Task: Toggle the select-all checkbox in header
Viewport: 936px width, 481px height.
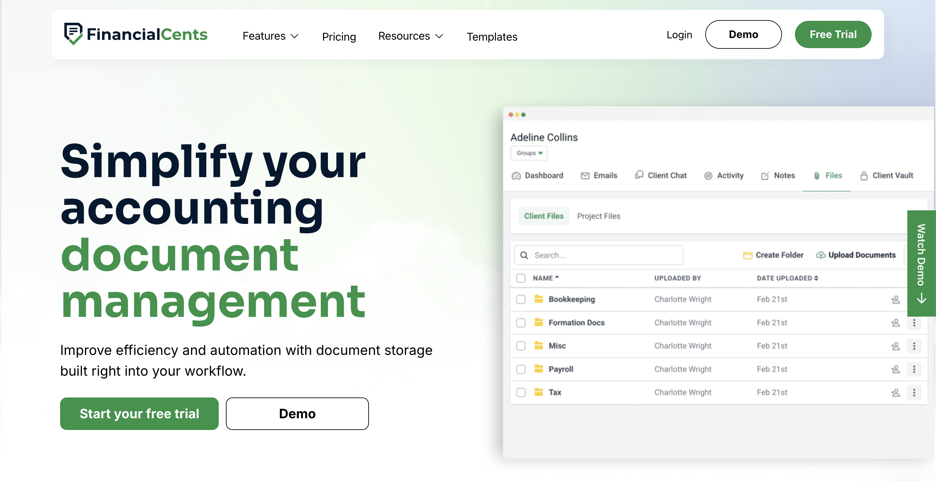Action: (x=521, y=278)
